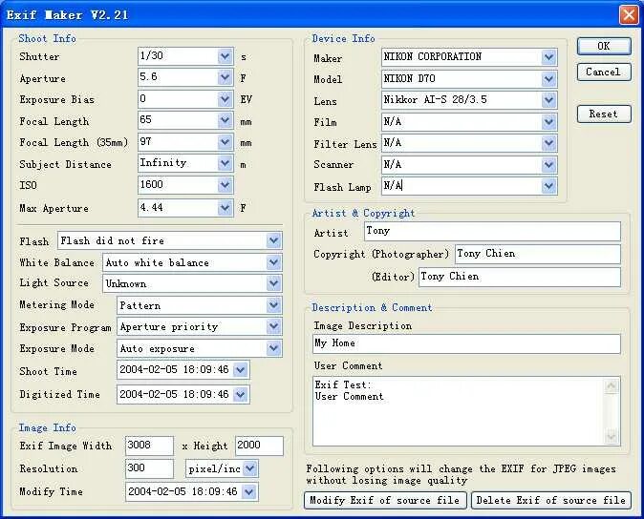Open the Light Source dropdown
Image resolution: width=644 pixels, height=519 pixels.
[x=273, y=283]
